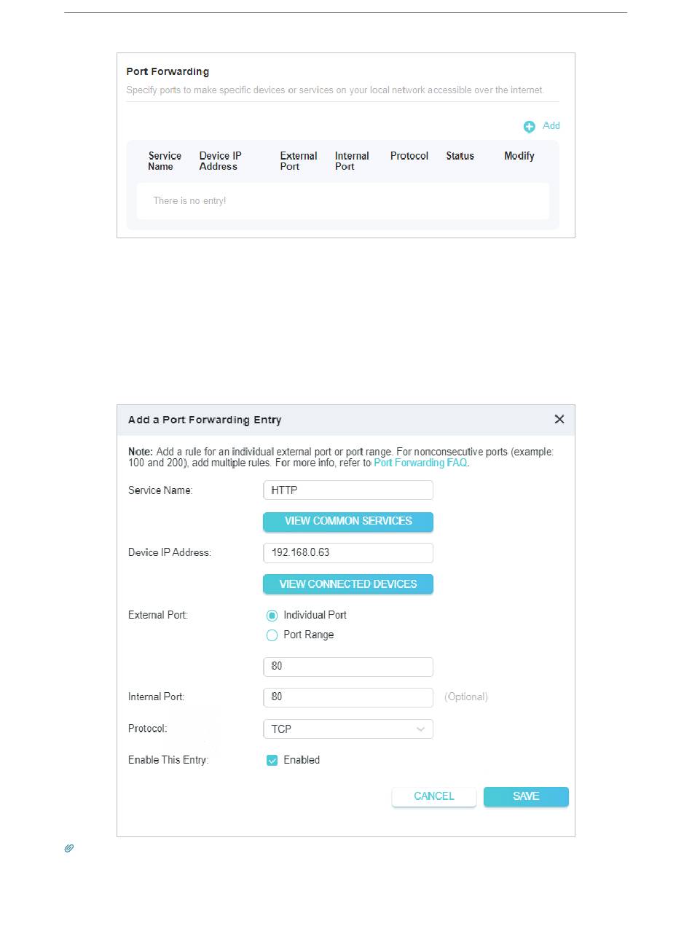Click the plus icon beside Add
The height and width of the screenshot is (945, 692).
530,127
